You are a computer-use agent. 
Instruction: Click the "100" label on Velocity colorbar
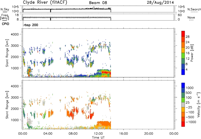[x=189, y=98]
